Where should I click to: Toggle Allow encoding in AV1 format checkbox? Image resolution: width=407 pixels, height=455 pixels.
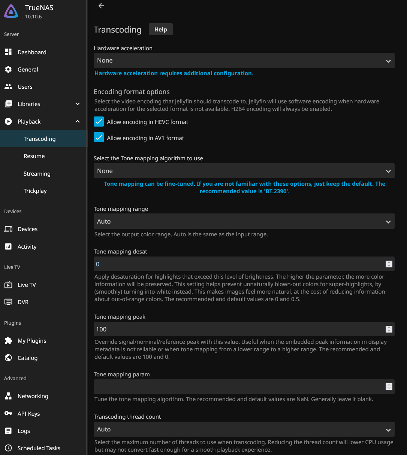(x=99, y=138)
